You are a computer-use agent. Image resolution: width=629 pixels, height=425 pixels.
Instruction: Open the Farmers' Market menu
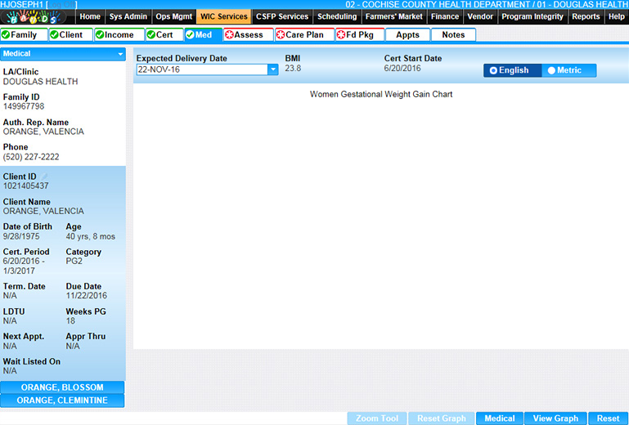pos(394,16)
